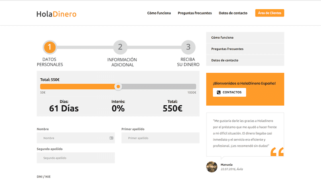This screenshot has height=180, width=321.
Task: Click the loan amount slider handle
Action: (118, 86)
